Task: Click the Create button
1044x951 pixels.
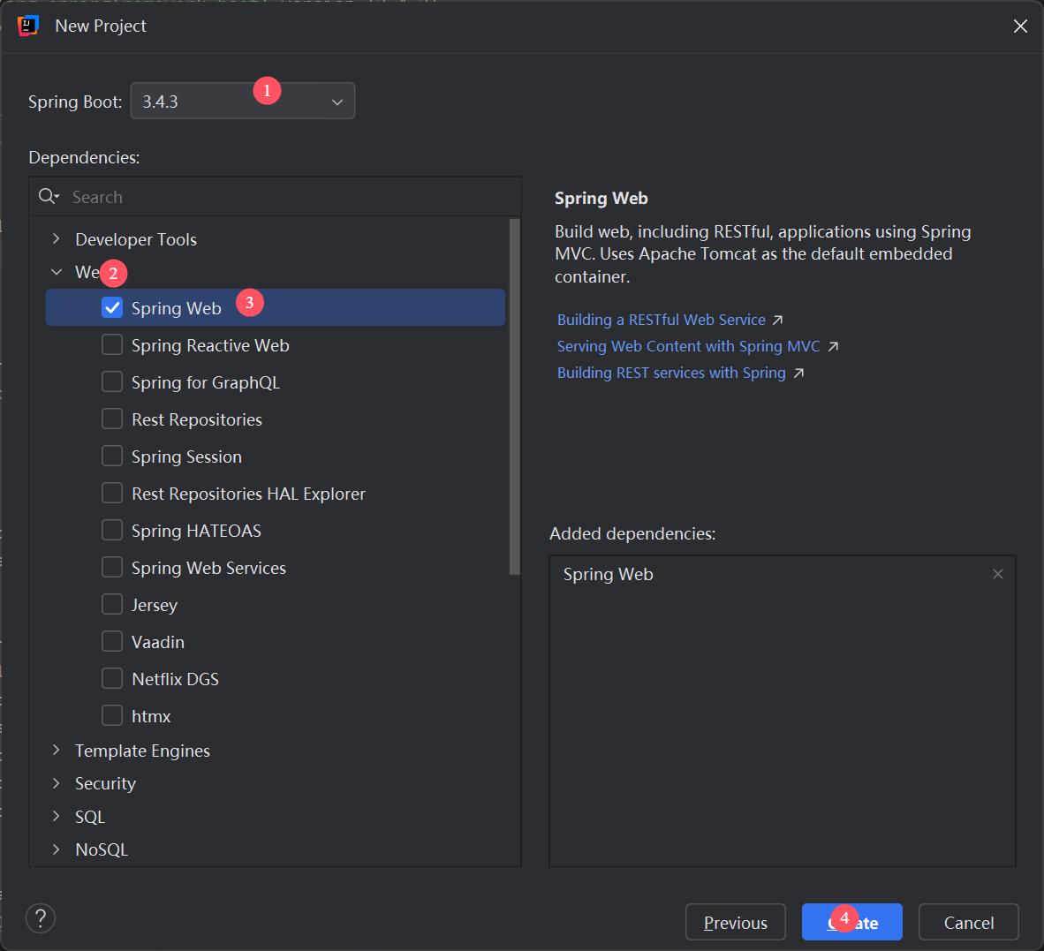Action: [x=851, y=922]
